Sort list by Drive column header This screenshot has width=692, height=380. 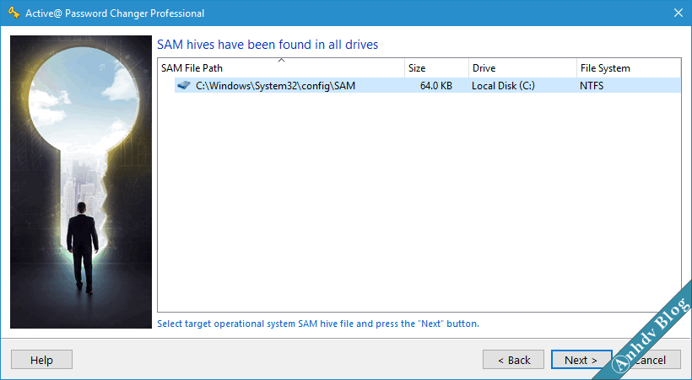[522, 68]
